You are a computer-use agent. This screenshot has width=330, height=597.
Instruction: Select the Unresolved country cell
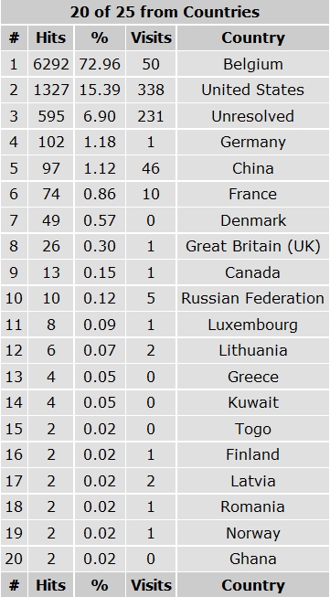[x=252, y=116]
